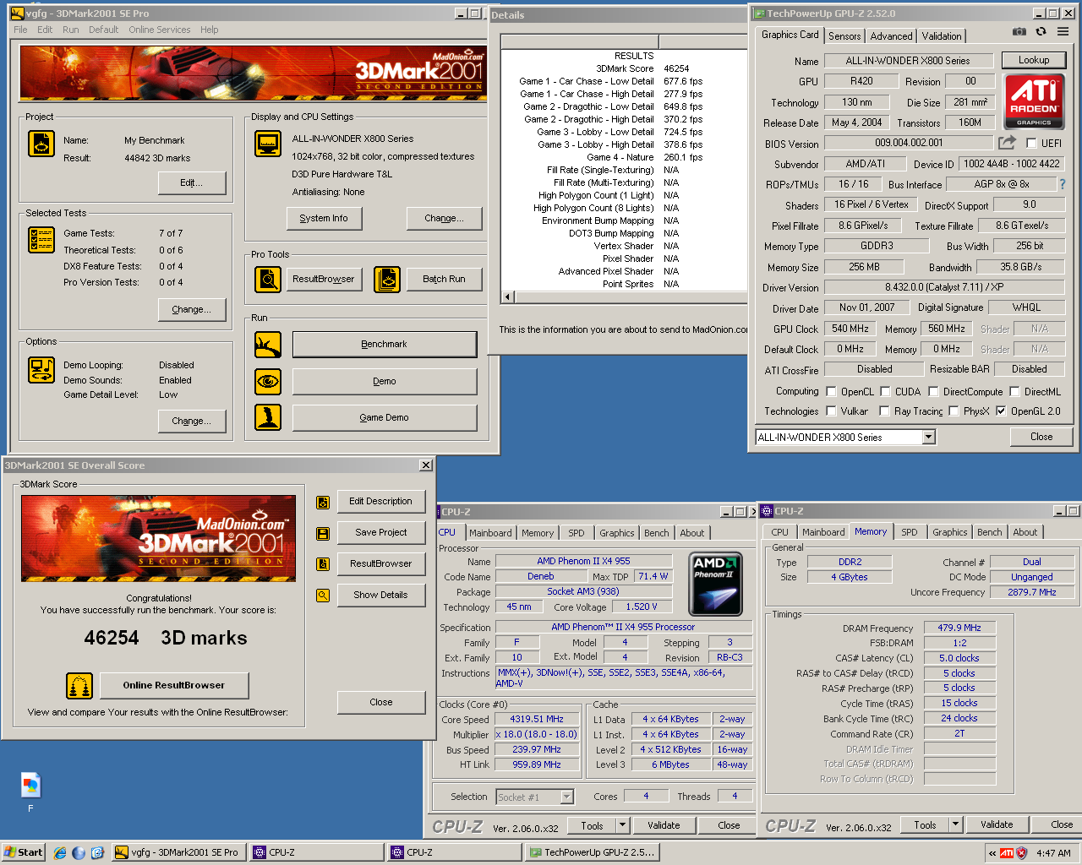Click the icon left of Online ResultBrowser
Screen dimensions: 1082x865
click(79, 686)
